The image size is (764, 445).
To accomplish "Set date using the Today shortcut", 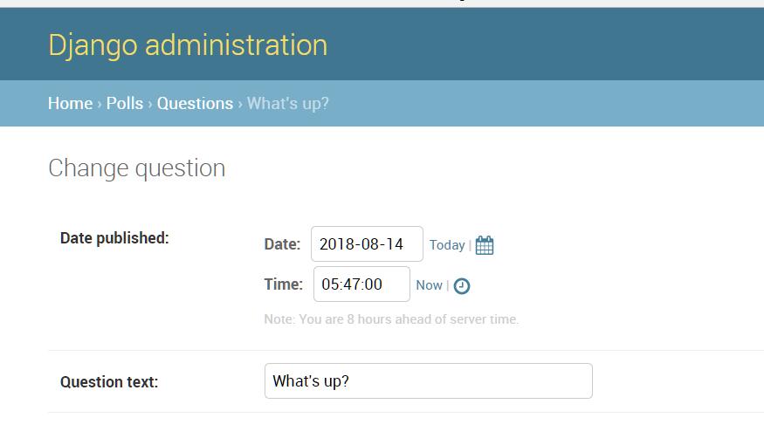I will click(x=447, y=245).
